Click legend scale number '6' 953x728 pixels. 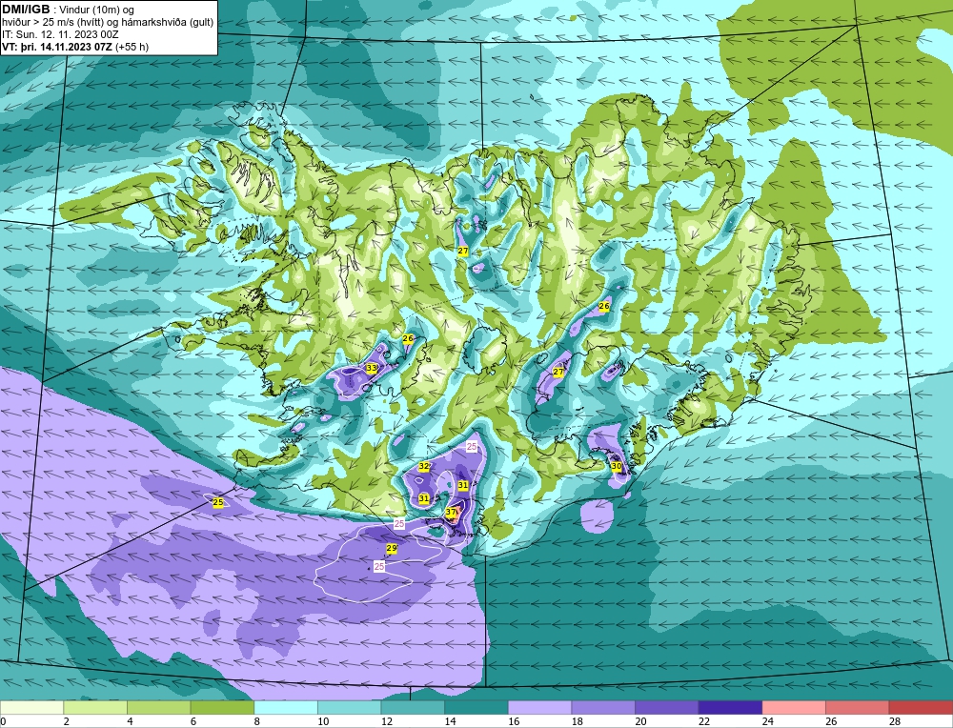click(x=193, y=721)
